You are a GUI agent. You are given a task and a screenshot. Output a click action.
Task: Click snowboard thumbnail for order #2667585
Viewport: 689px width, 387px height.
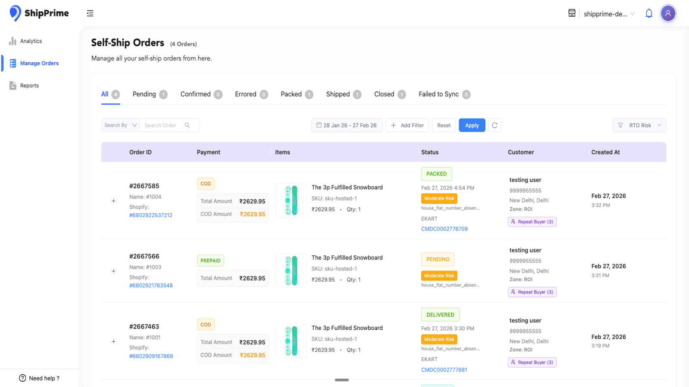pyautogui.click(x=291, y=200)
